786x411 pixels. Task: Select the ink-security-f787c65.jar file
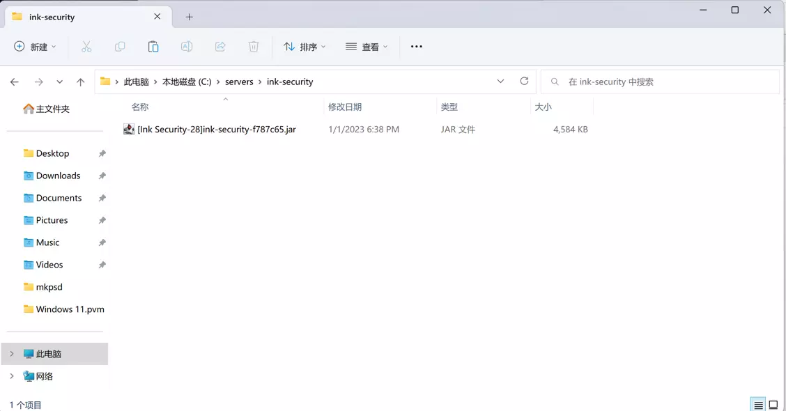(216, 130)
